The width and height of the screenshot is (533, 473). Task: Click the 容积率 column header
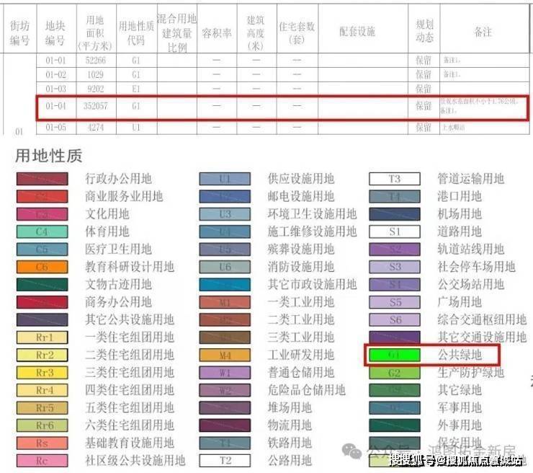point(217,33)
